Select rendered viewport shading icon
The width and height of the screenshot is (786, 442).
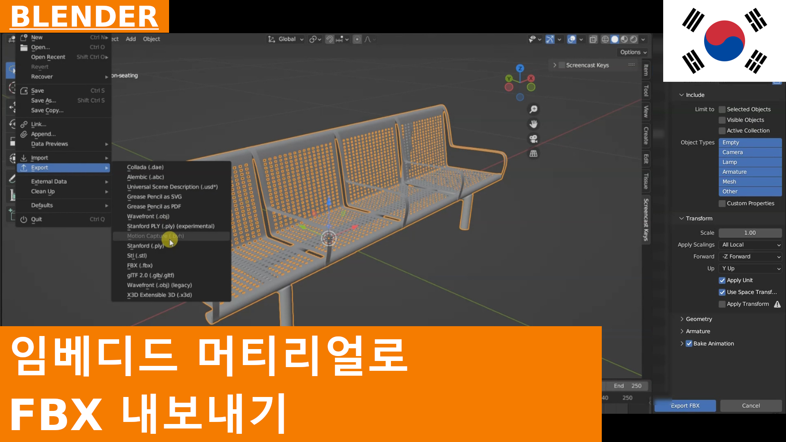click(x=634, y=39)
